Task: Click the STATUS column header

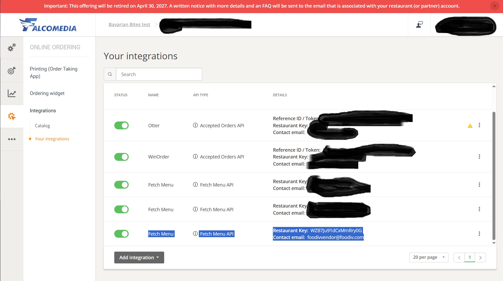Action: [x=121, y=95]
